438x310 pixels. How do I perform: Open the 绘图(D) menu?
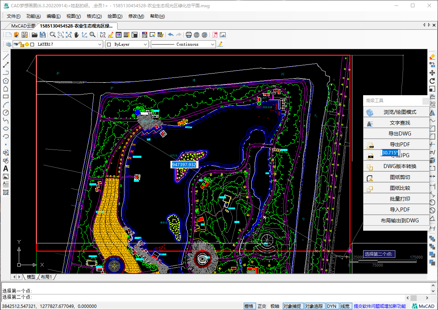click(x=115, y=16)
